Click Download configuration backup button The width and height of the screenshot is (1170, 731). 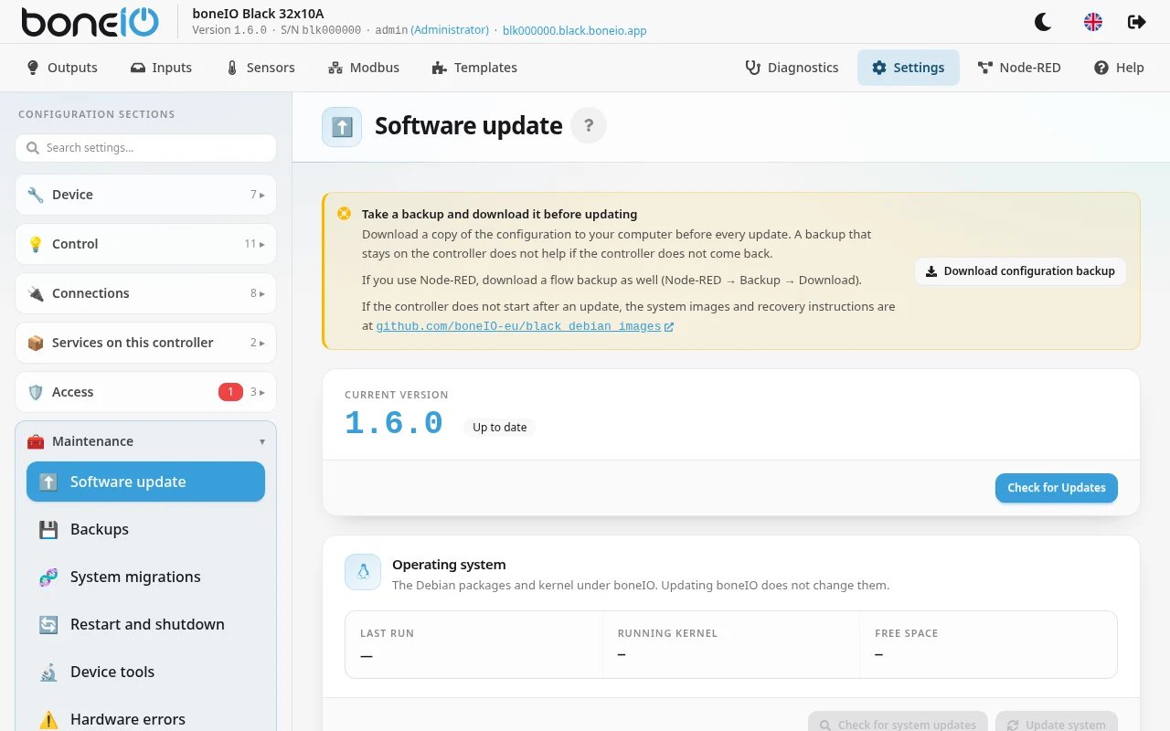coord(1020,271)
